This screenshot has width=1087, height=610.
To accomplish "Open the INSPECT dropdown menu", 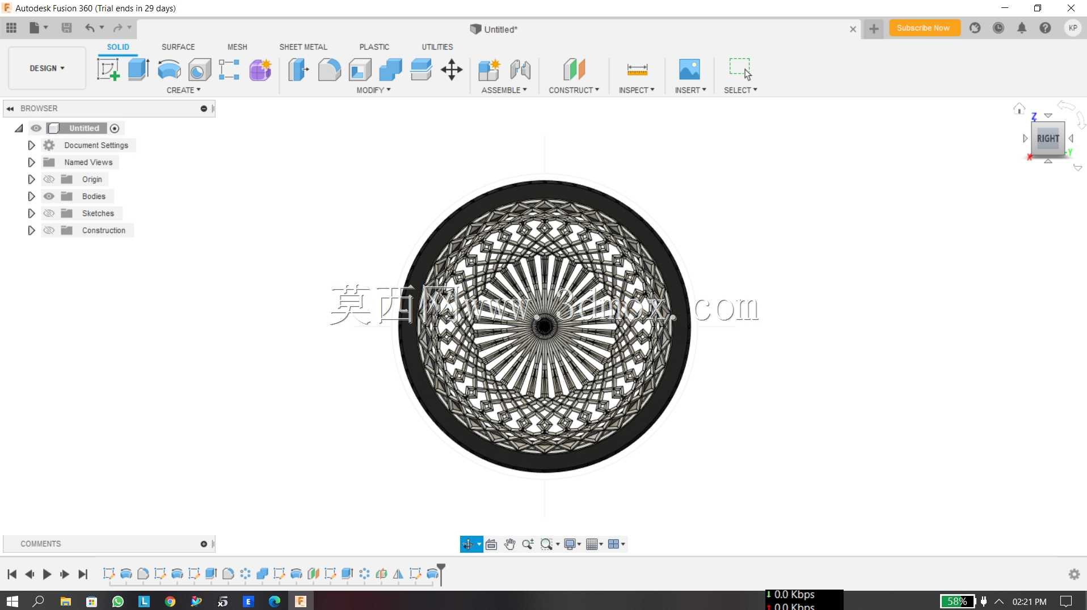I will 637,90.
